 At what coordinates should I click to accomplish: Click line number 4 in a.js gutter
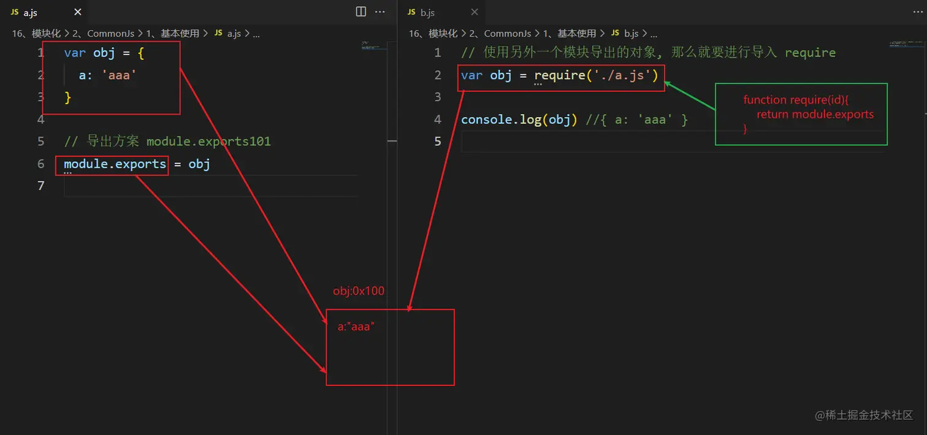click(x=41, y=119)
